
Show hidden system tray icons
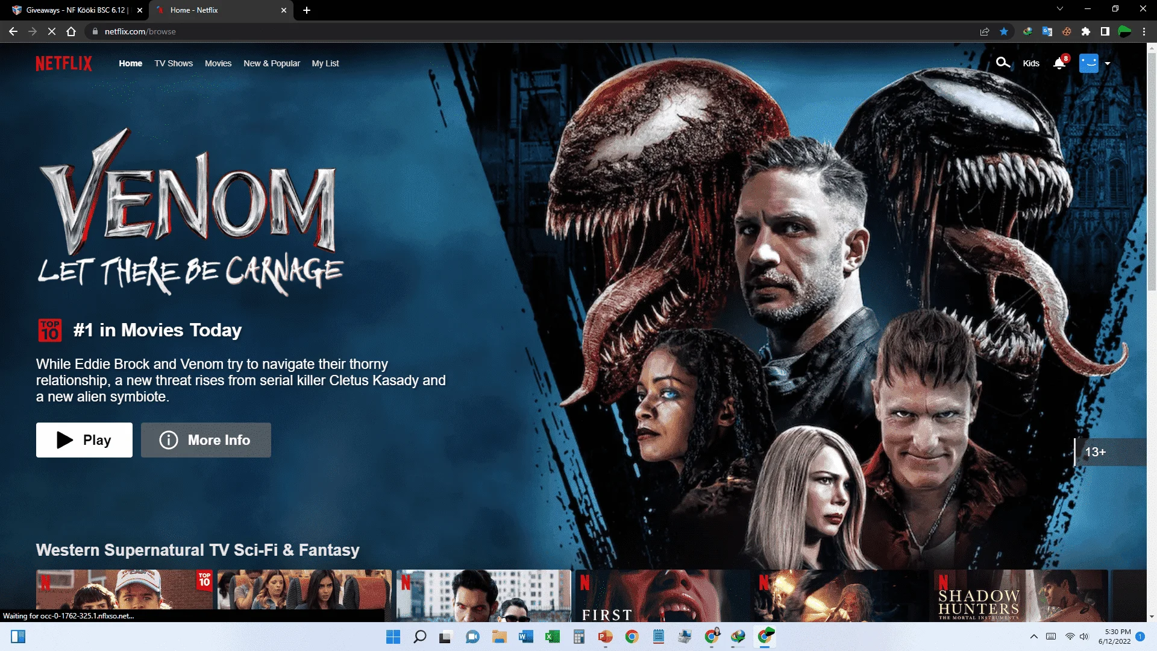coord(1034,637)
